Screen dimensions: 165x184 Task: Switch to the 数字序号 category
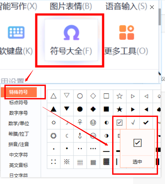[19, 113]
